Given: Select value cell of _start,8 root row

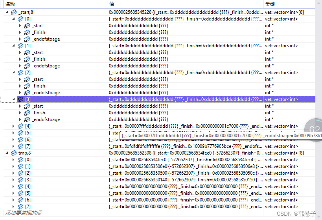Looking at the screenshot, I should 185,12.
